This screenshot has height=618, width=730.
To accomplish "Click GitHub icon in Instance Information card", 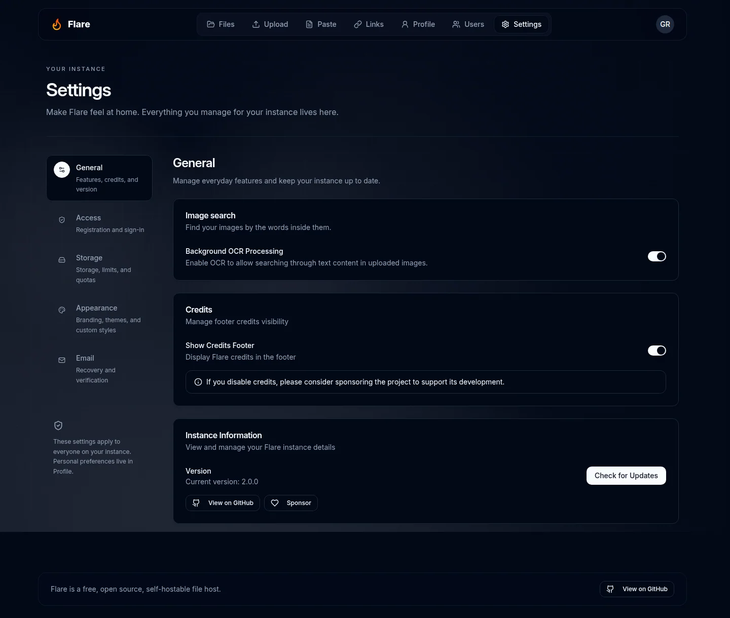I will [196, 503].
